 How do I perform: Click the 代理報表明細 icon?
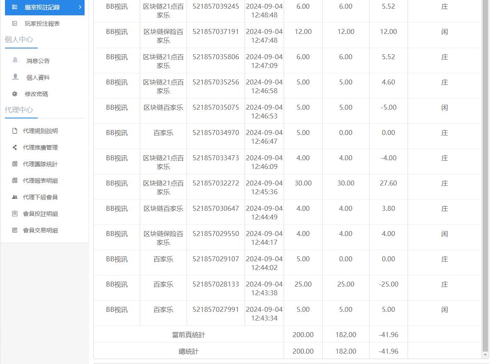[15, 181]
